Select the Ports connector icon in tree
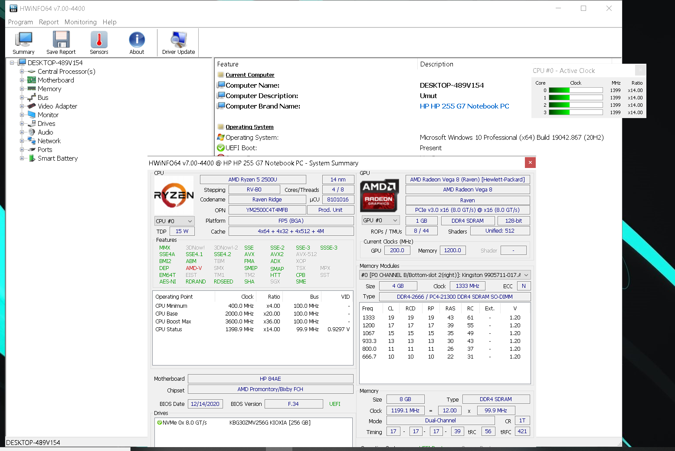 (32, 150)
